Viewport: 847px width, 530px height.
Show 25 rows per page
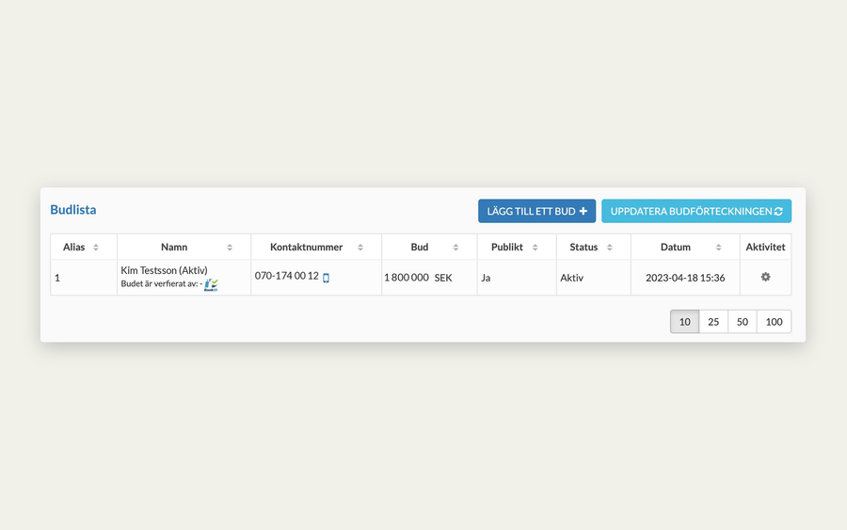(713, 321)
